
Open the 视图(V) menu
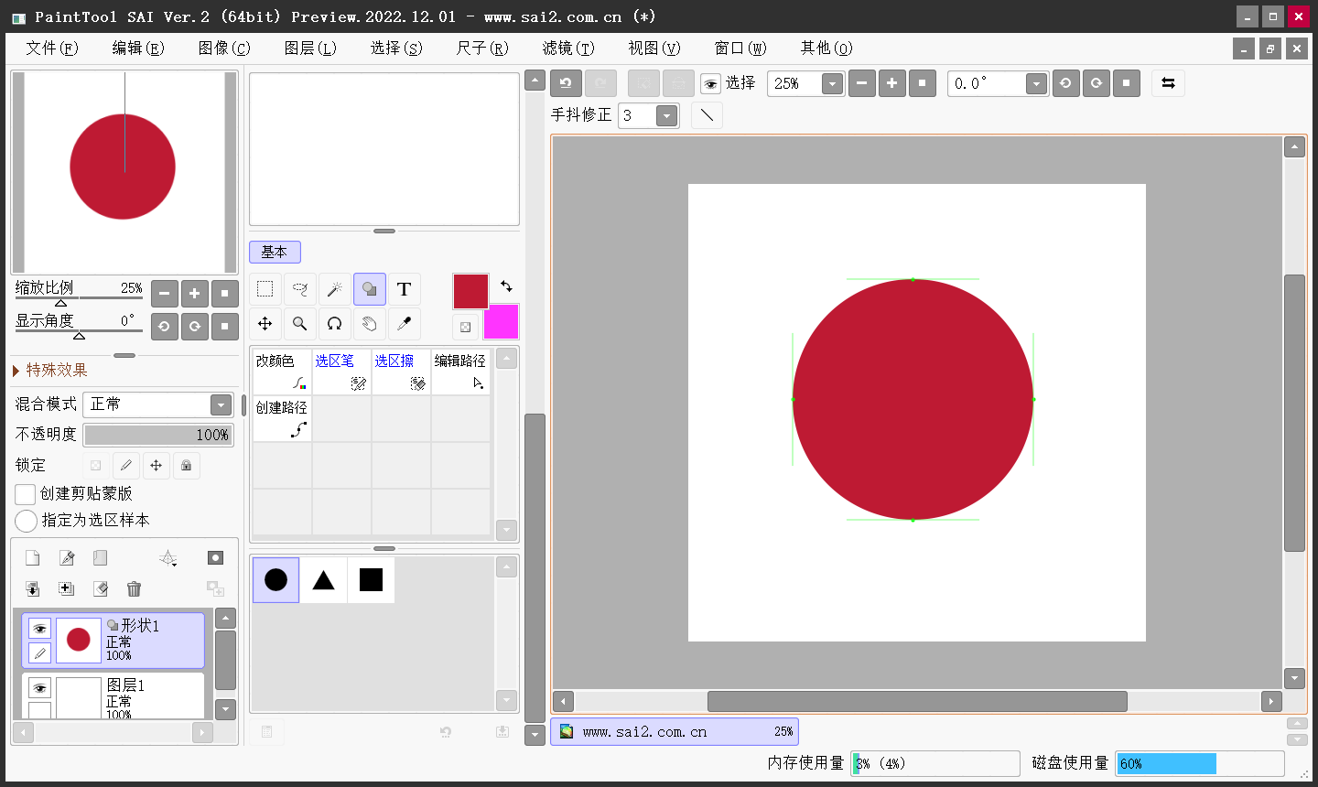654,49
